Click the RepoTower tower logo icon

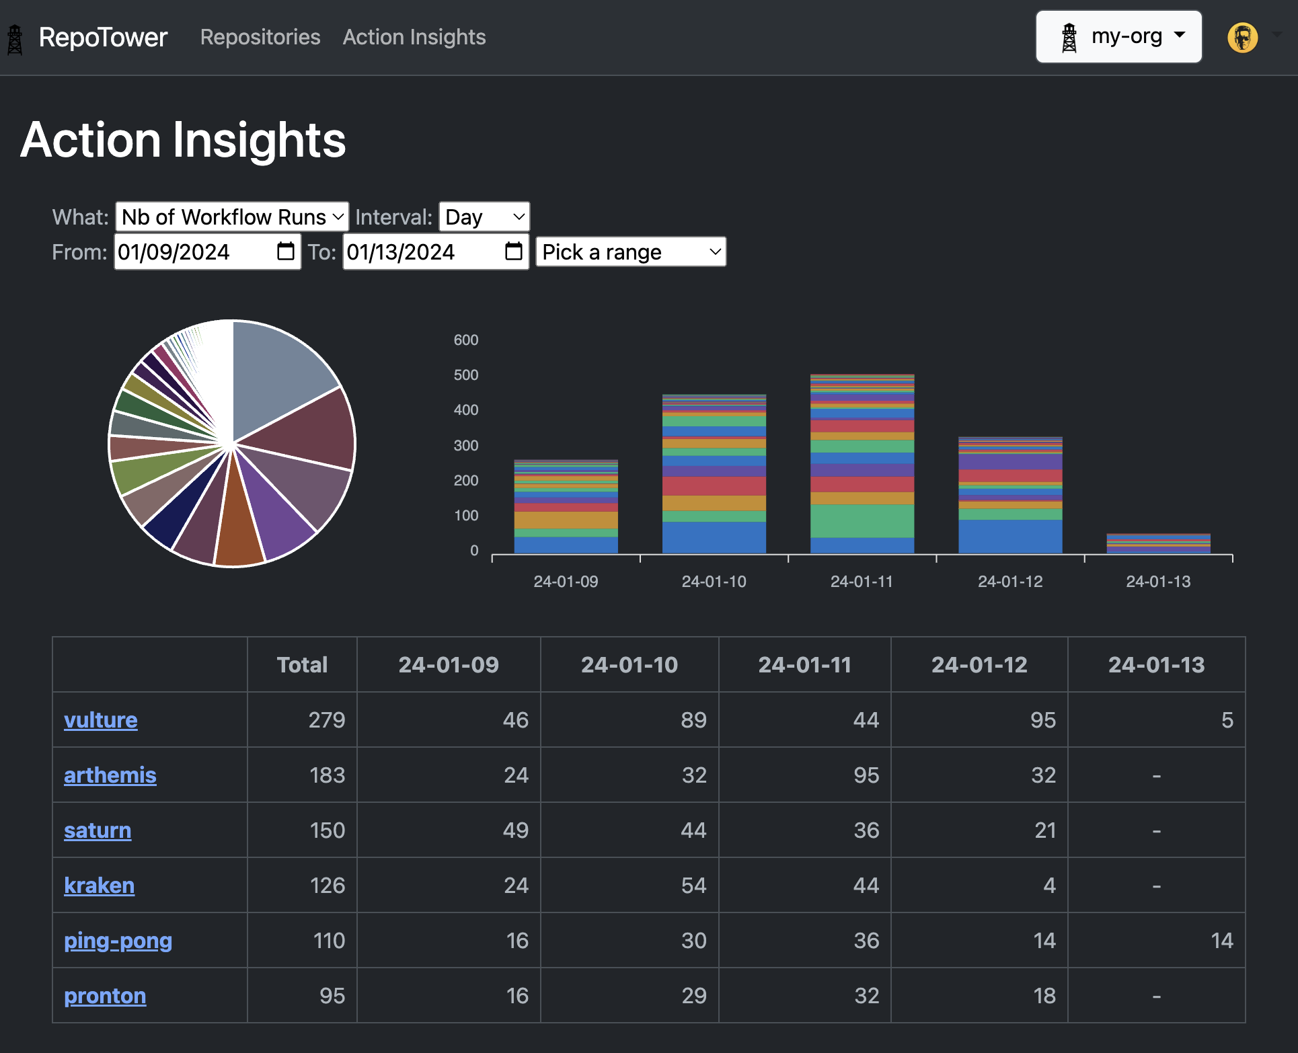(15, 39)
